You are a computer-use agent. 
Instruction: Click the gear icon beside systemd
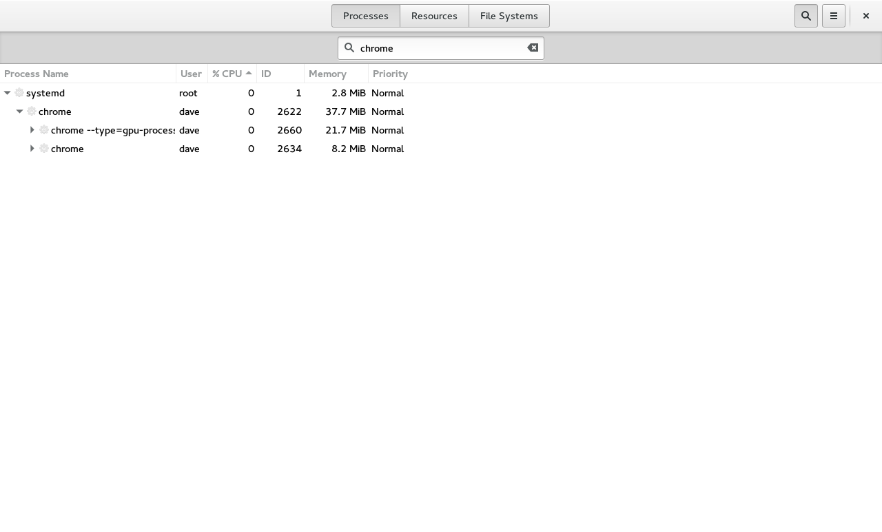(19, 92)
